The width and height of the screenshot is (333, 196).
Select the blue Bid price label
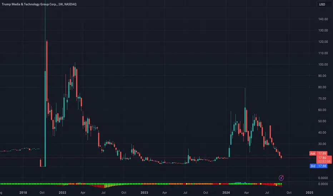click(x=313, y=166)
